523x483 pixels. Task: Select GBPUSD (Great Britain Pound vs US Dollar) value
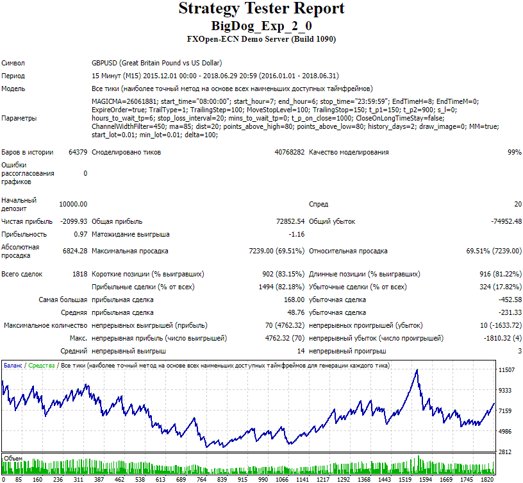pos(157,63)
